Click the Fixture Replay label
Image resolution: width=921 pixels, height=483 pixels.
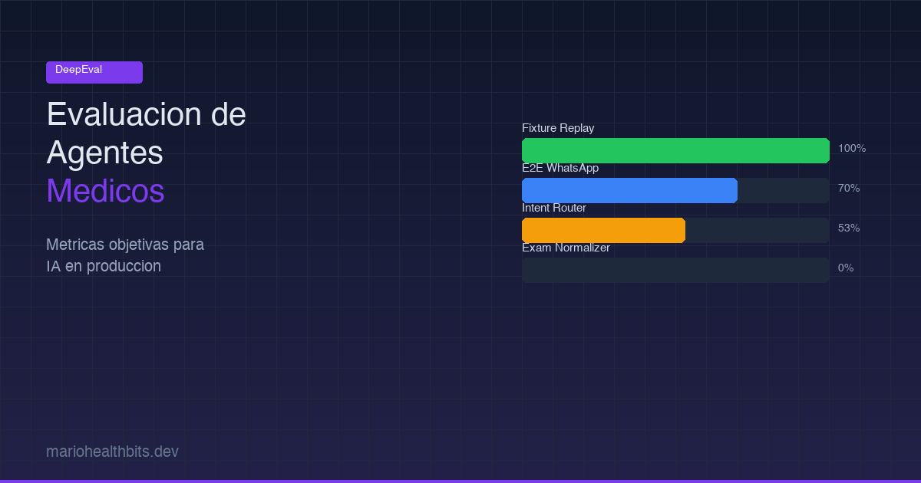tap(558, 128)
